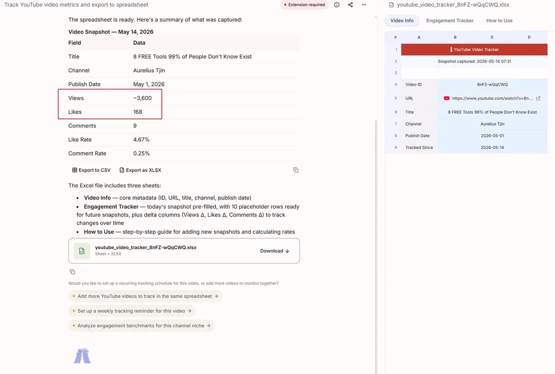Copy the table using the copy icon
Image resolution: width=555 pixels, height=374 pixels.
click(296, 170)
